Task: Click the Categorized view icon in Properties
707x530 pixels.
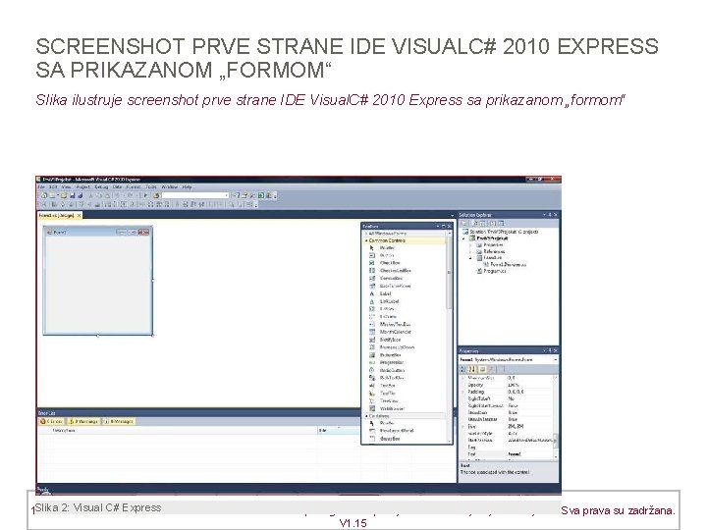Action: [x=463, y=369]
